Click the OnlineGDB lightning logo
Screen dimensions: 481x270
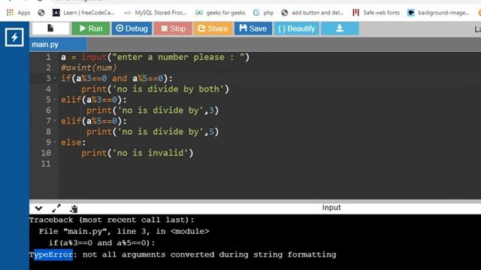(14, 37)
